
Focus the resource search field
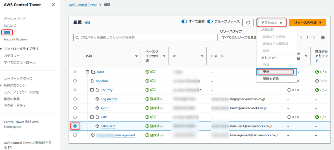click(145, 37)
